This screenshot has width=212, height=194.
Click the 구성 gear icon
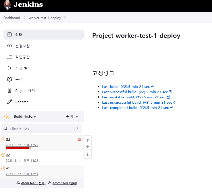[x=10, y=79]
